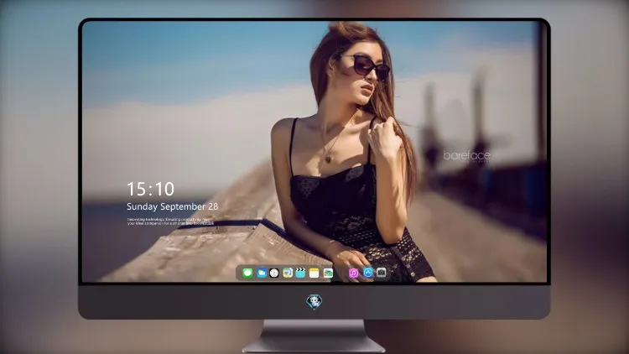Open the Photos gallery icon in dock

tap(328, 273)
